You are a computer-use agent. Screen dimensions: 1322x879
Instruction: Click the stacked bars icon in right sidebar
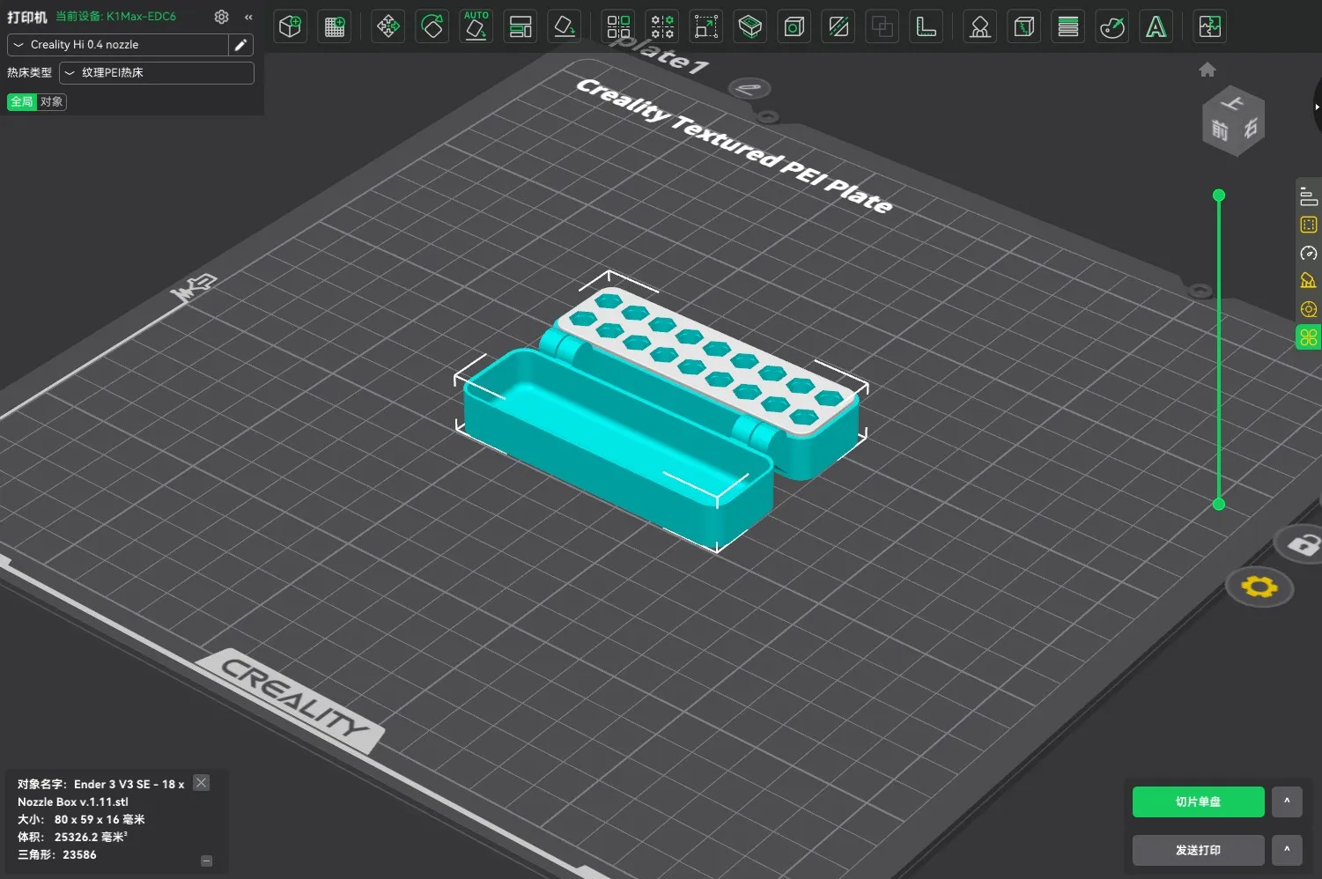click(x=1309, y=196)
